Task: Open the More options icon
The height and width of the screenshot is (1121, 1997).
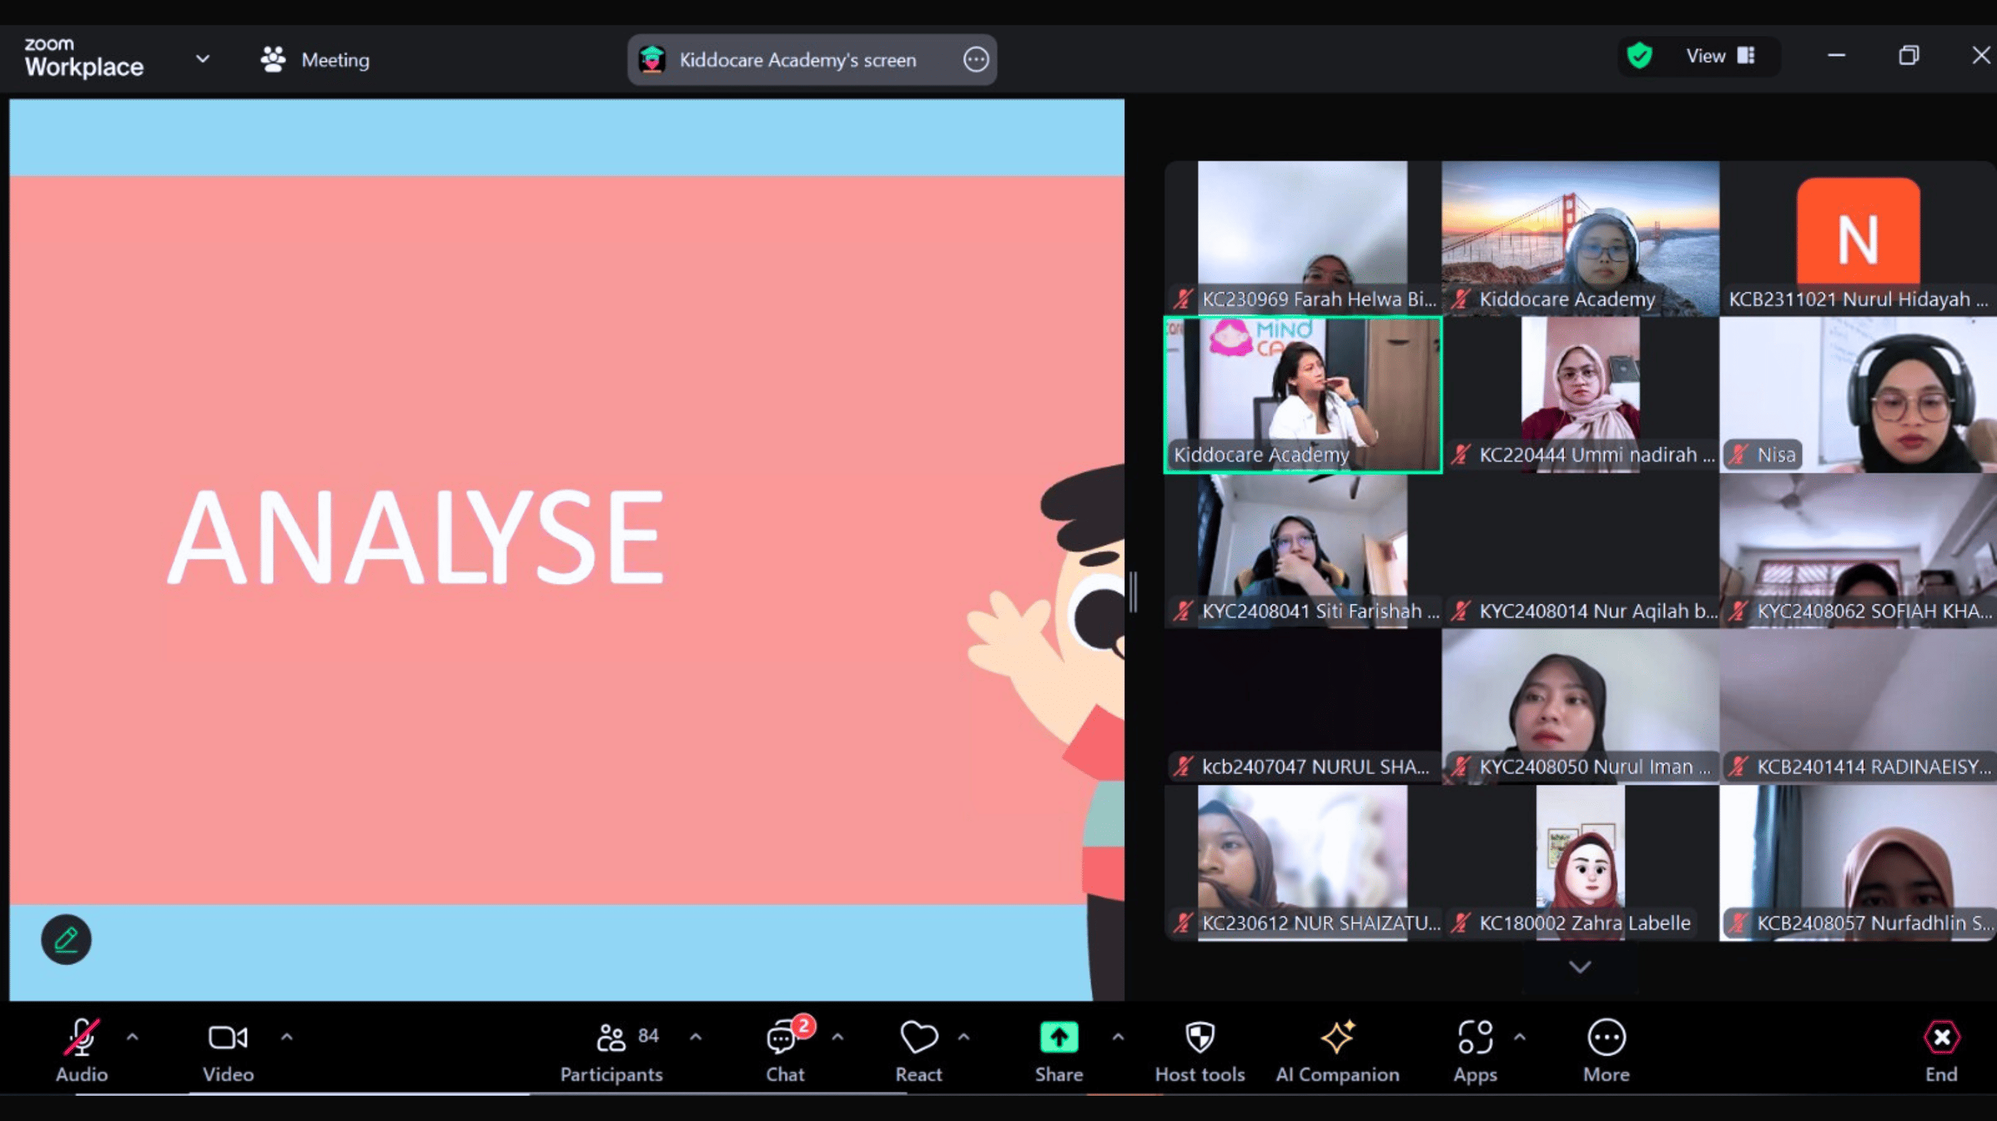Action: point(1606,1037)
